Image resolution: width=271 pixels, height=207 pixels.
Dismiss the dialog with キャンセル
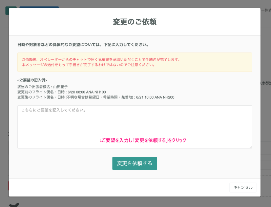pos(243,187)
